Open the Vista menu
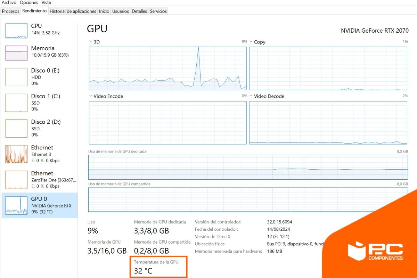417x278 pixels. [x=46, y=2]
